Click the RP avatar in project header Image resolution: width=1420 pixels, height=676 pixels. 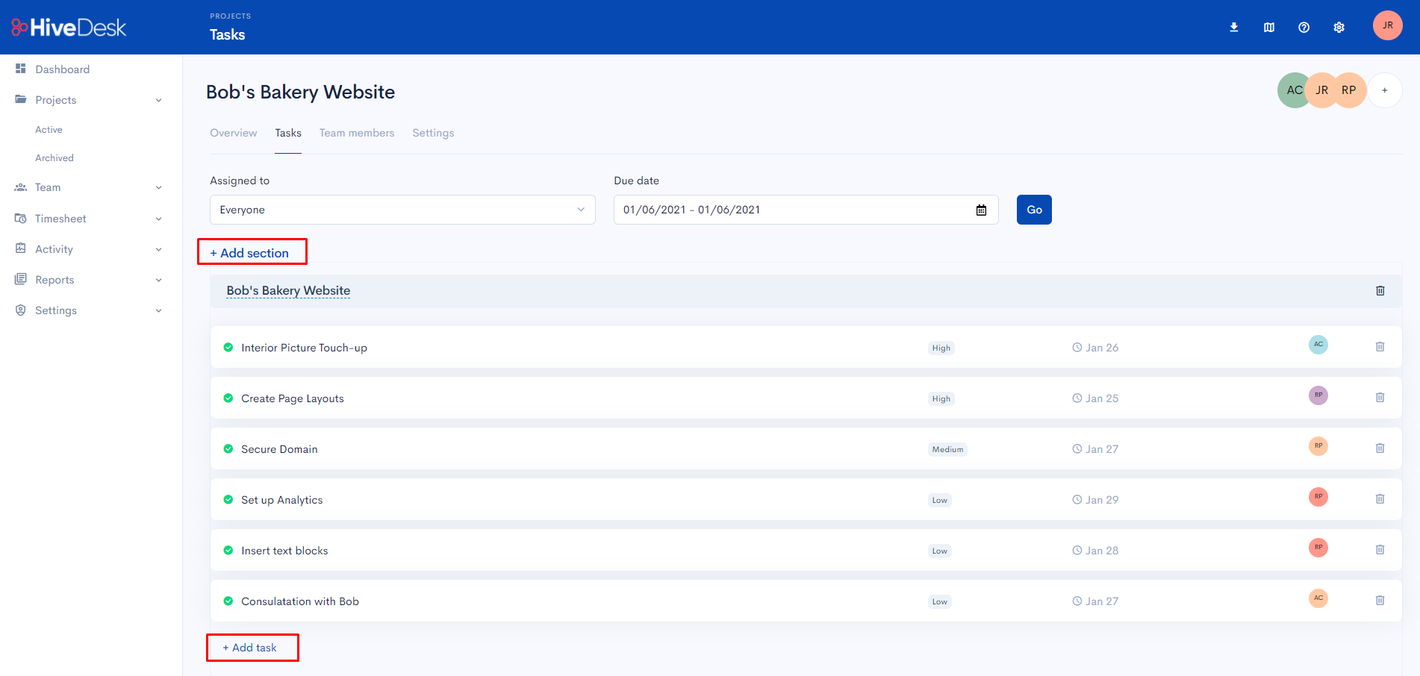(1348, 90)
